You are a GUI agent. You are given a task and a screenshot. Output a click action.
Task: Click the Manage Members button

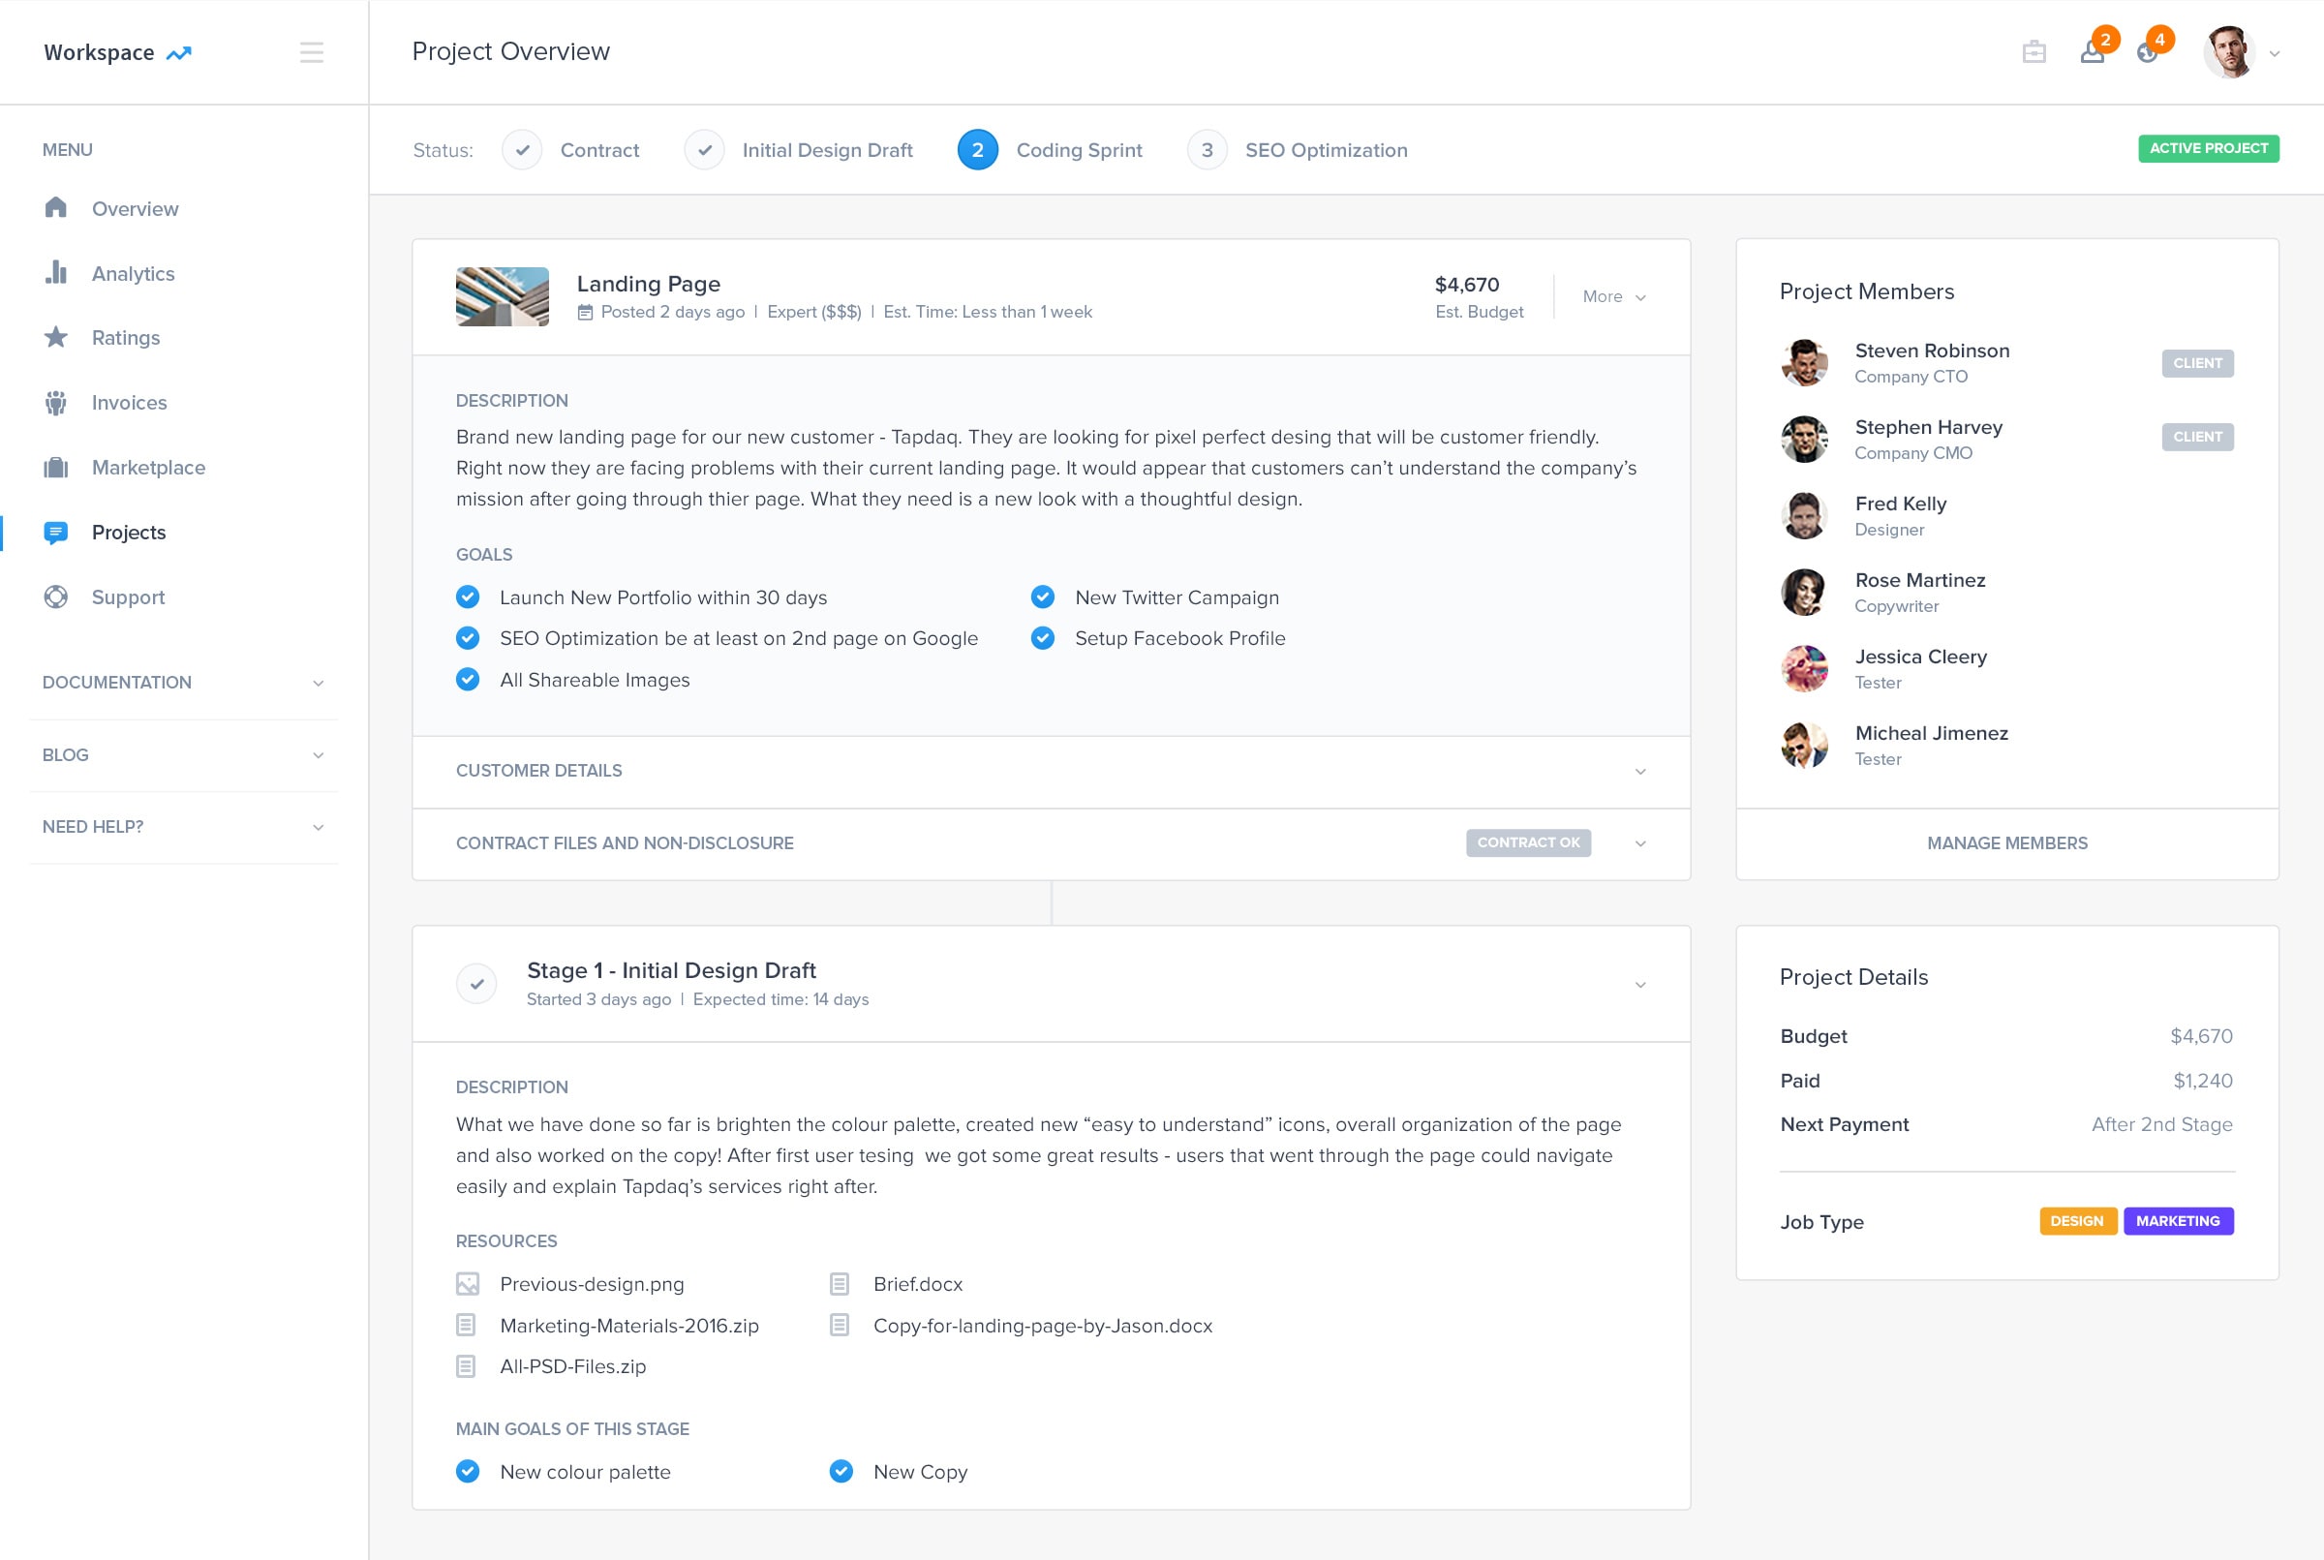coord(2006,842)
